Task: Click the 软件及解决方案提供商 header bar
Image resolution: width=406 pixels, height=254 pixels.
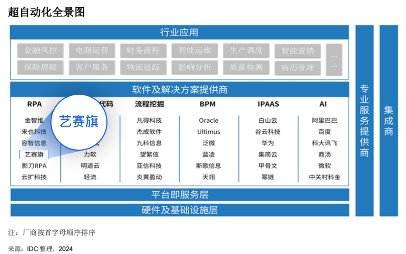Action: tap(180, 89)
